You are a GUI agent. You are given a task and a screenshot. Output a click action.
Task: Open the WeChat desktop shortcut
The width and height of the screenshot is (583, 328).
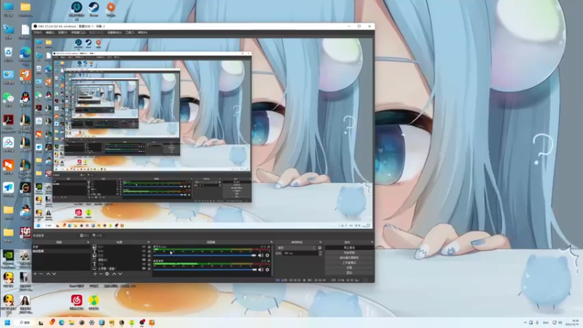pyautogui.click(x=8, y=100)
